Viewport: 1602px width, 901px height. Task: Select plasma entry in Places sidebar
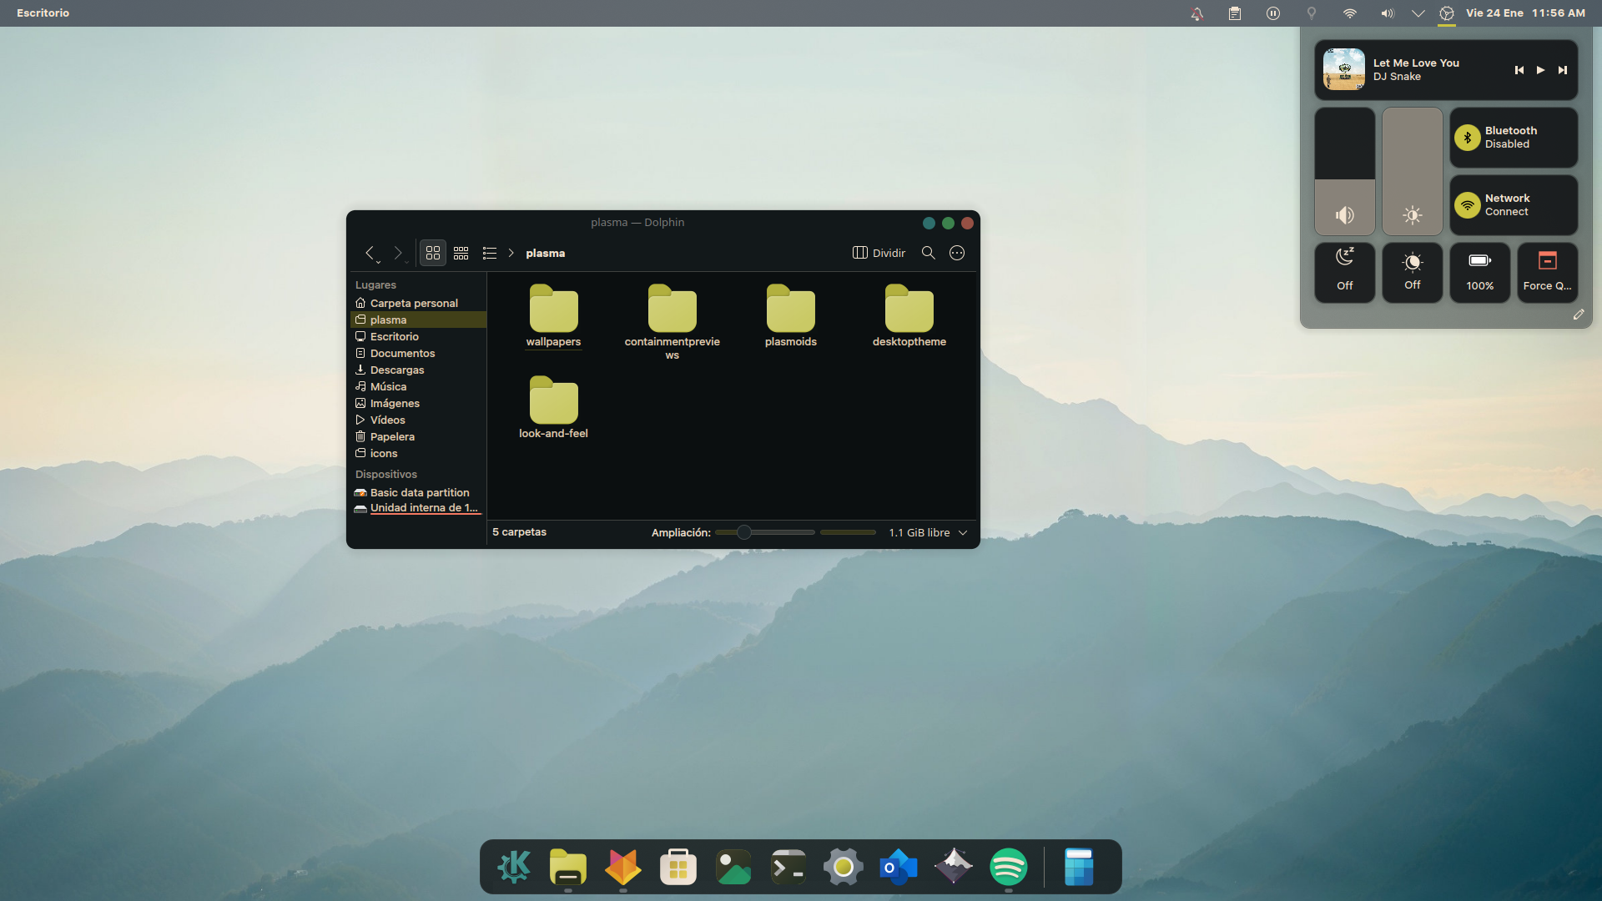pos(418,320)
